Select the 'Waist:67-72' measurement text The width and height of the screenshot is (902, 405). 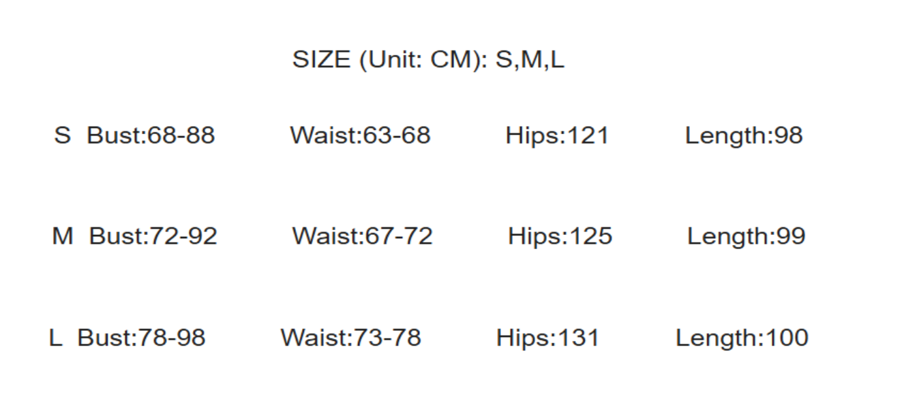362,236
